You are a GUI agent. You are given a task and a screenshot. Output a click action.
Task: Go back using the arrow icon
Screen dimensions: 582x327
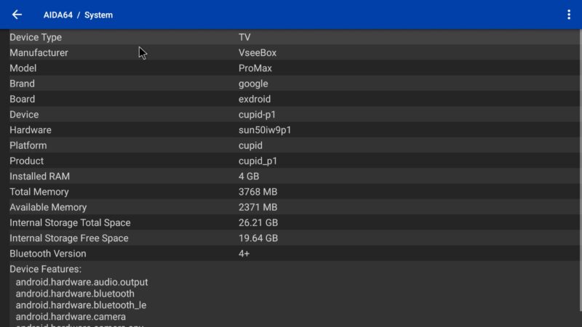(17, 15)
